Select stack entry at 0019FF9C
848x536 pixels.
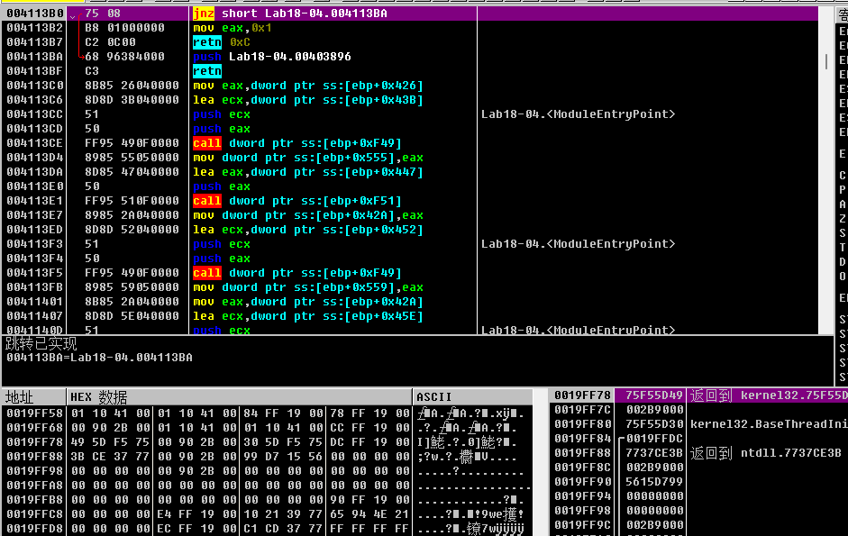coord(698,525)
